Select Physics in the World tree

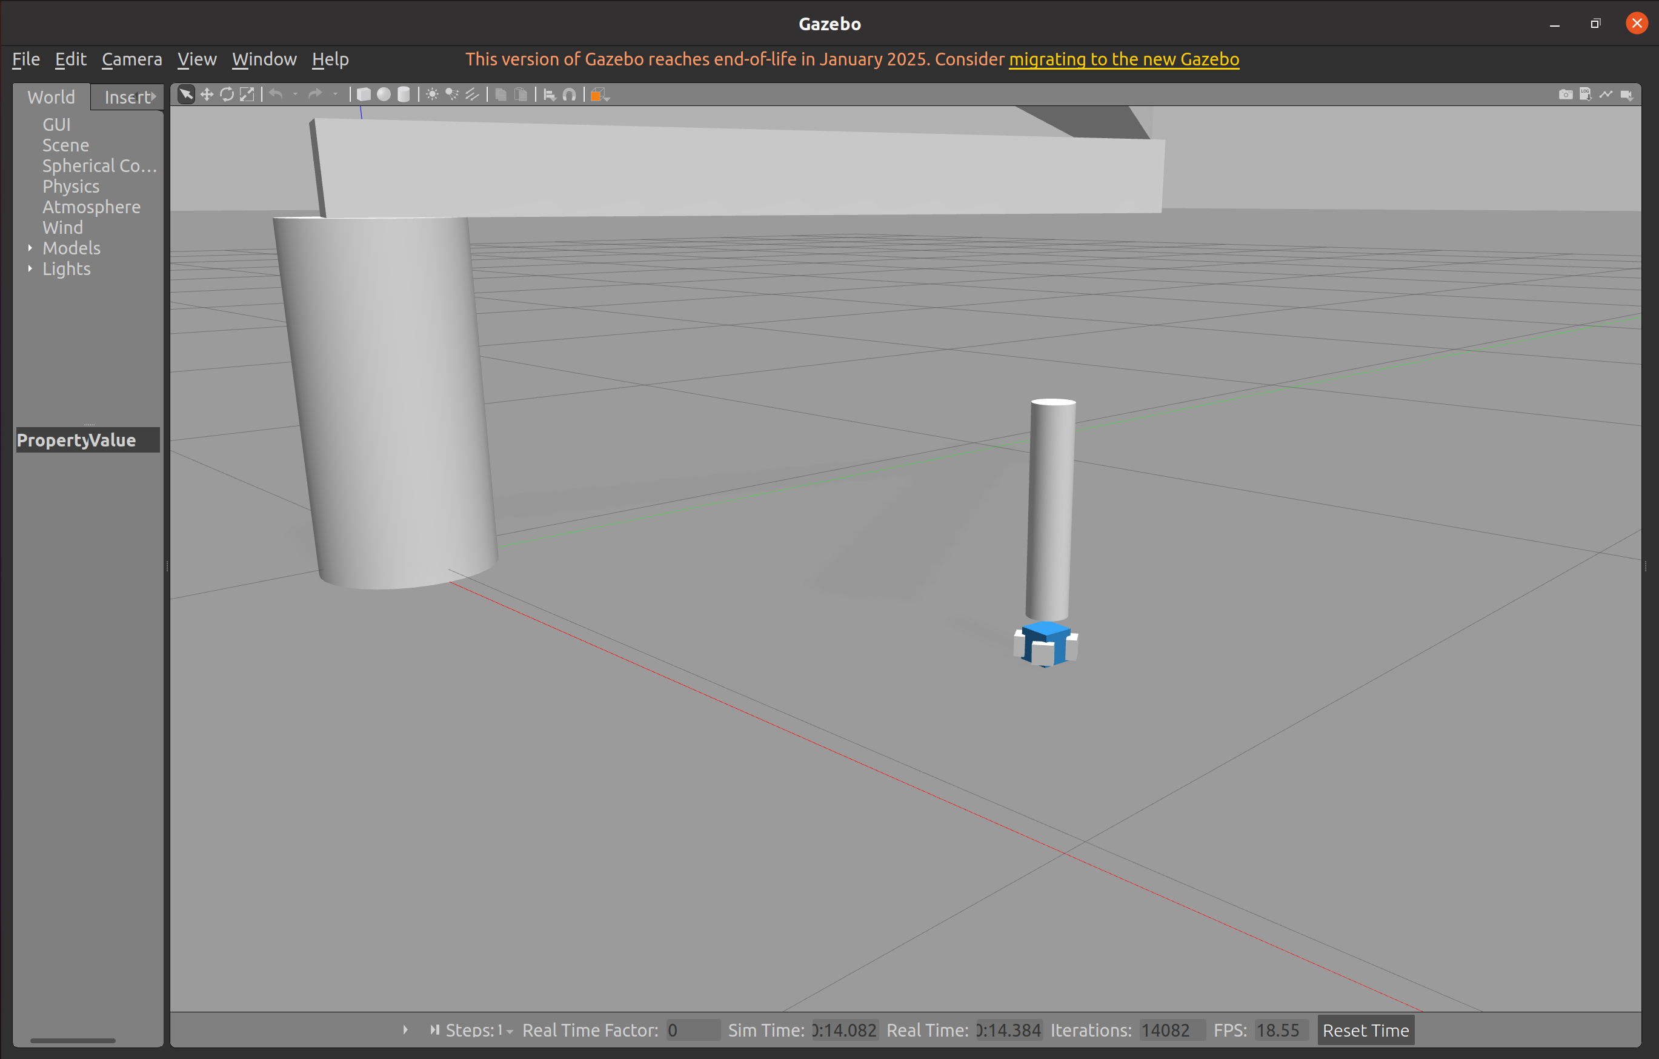(70, 186)
